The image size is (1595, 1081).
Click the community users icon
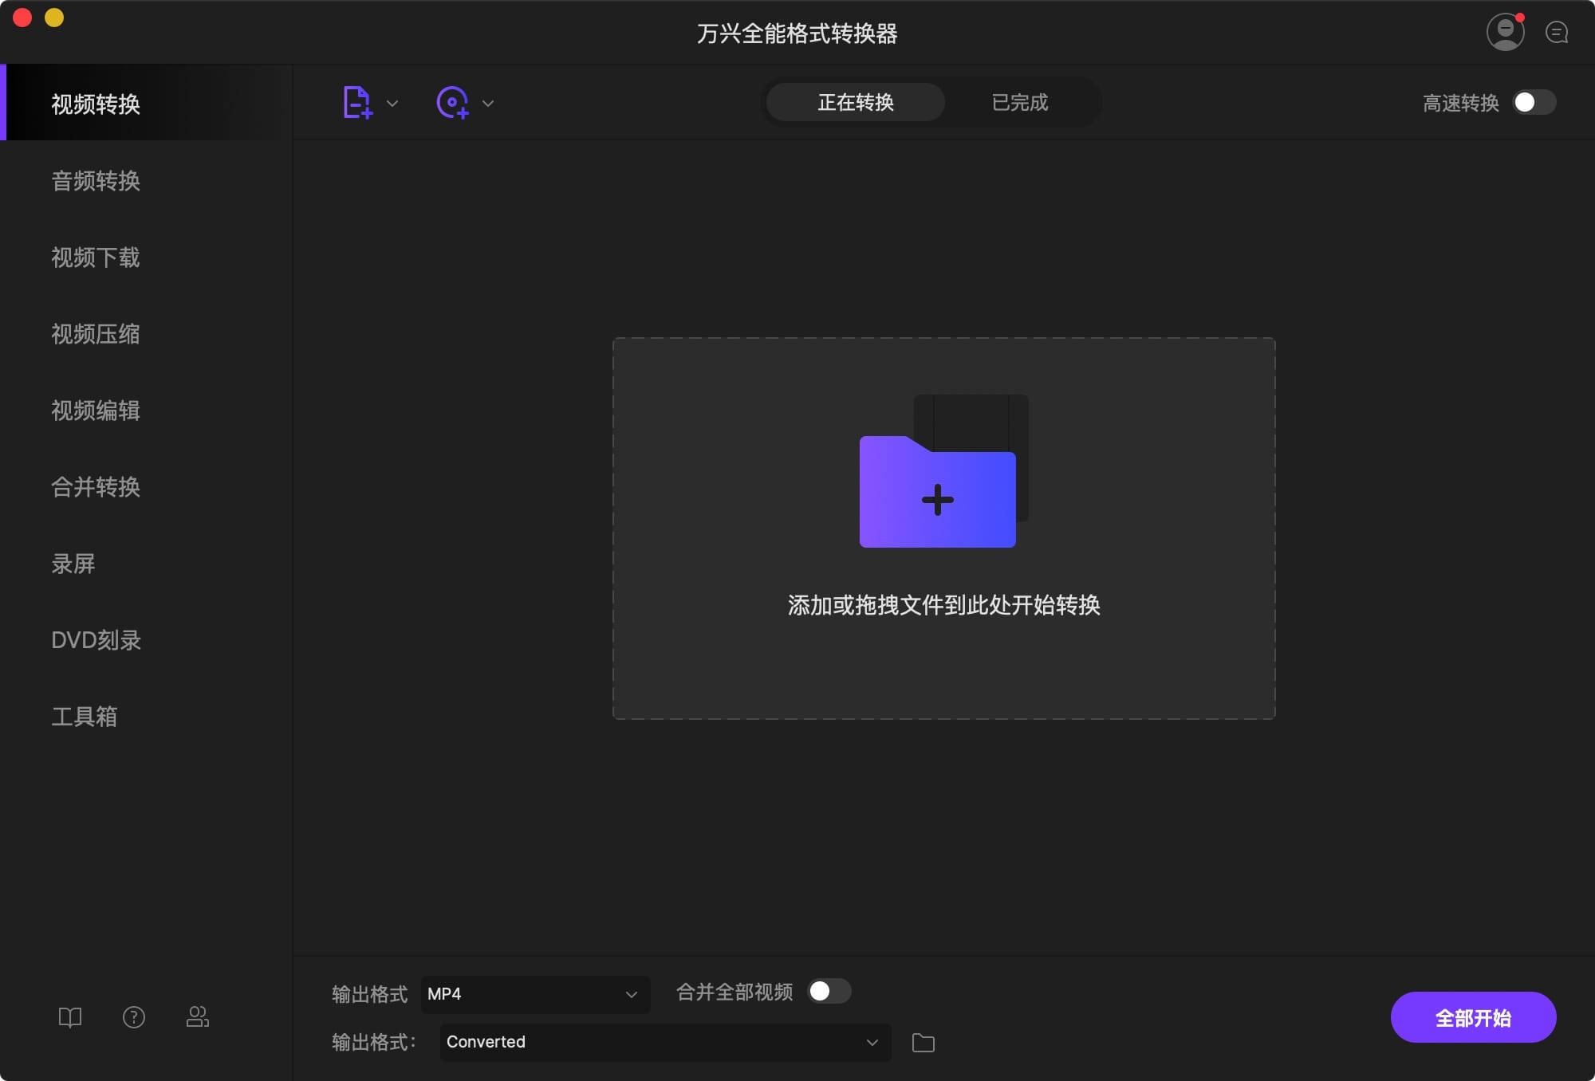(x=197, y=1017)
